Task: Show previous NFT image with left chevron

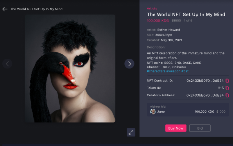Action: 7,64
